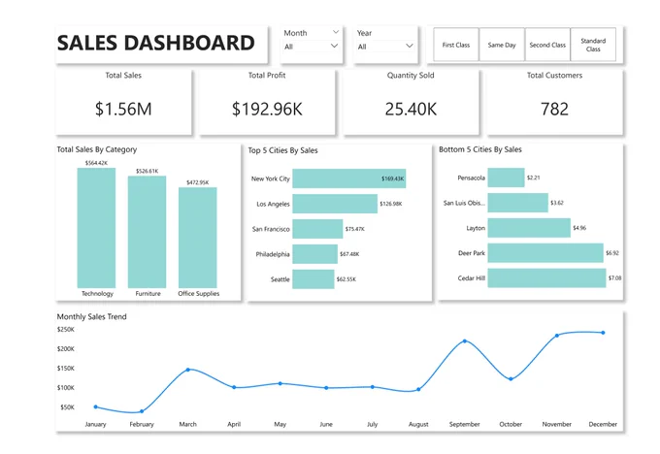Click the 'March' x-axis label
Viewport: 660px width, 454px height.
point(187,424)
